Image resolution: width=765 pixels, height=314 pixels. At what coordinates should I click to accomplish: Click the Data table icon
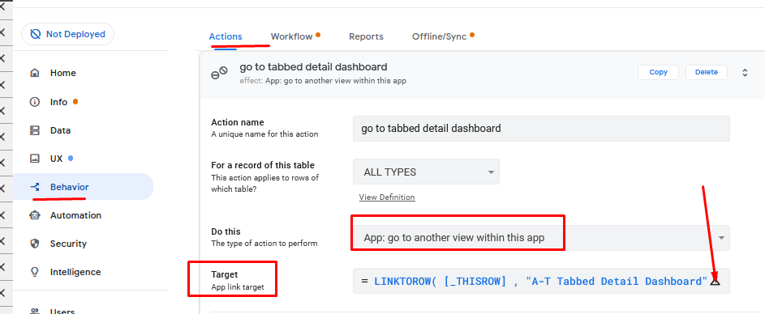pos(35,130)
